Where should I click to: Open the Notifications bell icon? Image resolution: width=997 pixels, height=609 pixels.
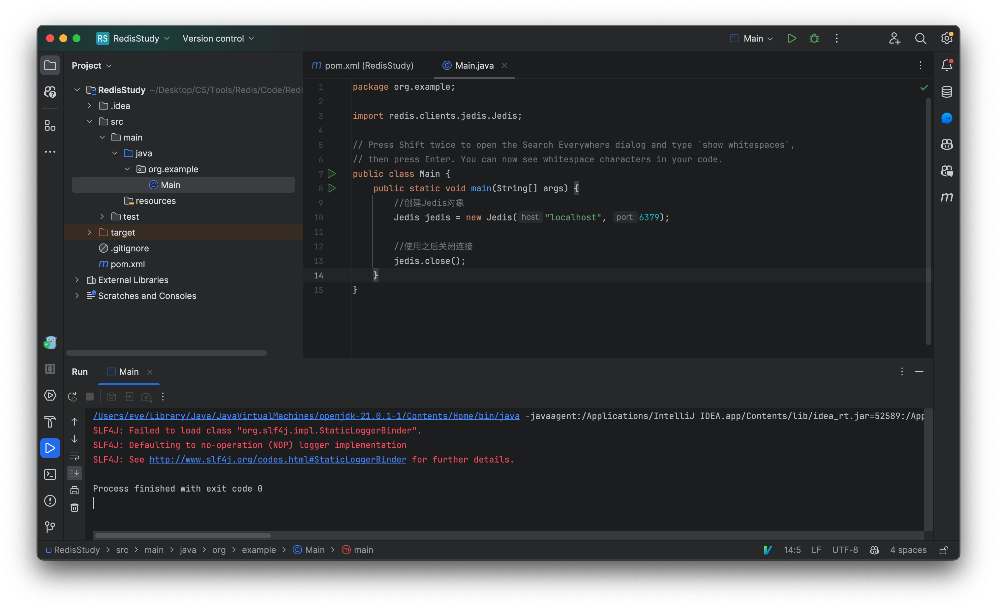point(947,65)
